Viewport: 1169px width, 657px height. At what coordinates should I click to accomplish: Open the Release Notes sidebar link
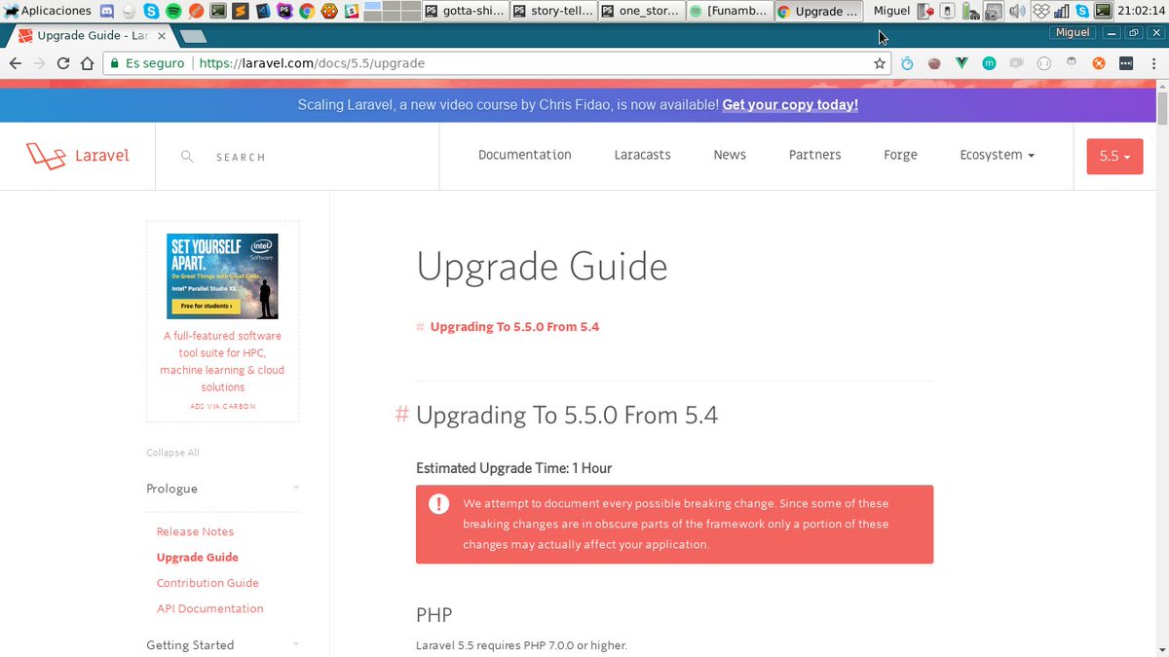pos(195,531)
